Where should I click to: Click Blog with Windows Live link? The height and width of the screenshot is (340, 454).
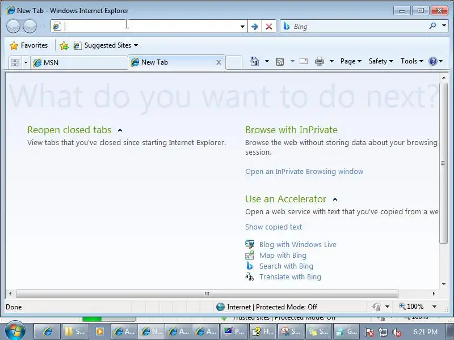pyautogui.click(x=297, y=245)
